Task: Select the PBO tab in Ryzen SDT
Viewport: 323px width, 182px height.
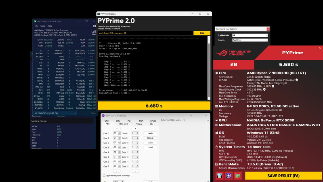Action: pyautogui.click(x=107, y=124)
